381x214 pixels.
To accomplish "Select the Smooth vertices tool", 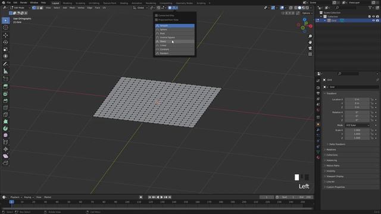I will tap(5, 136).
